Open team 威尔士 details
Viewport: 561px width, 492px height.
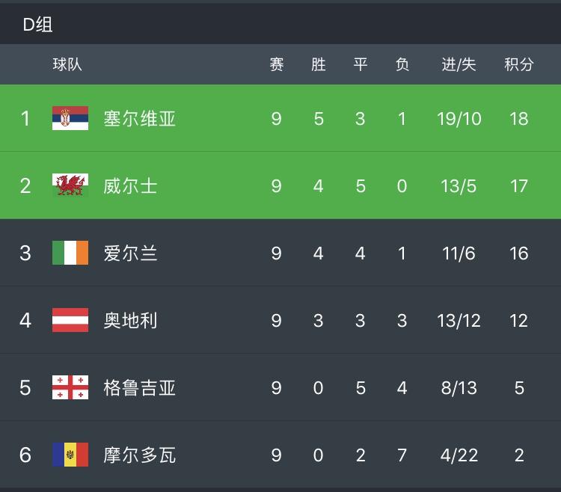click(131, 185)
